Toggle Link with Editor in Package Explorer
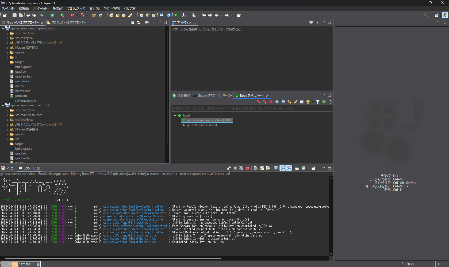Viewport: 449px width, 267px height. point(139,23)
